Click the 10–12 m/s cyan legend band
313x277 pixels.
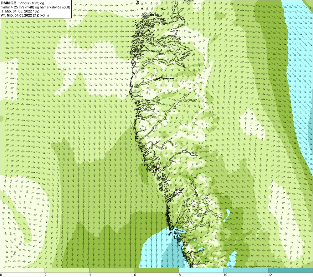pyautogui.click(x=246, y=270)
